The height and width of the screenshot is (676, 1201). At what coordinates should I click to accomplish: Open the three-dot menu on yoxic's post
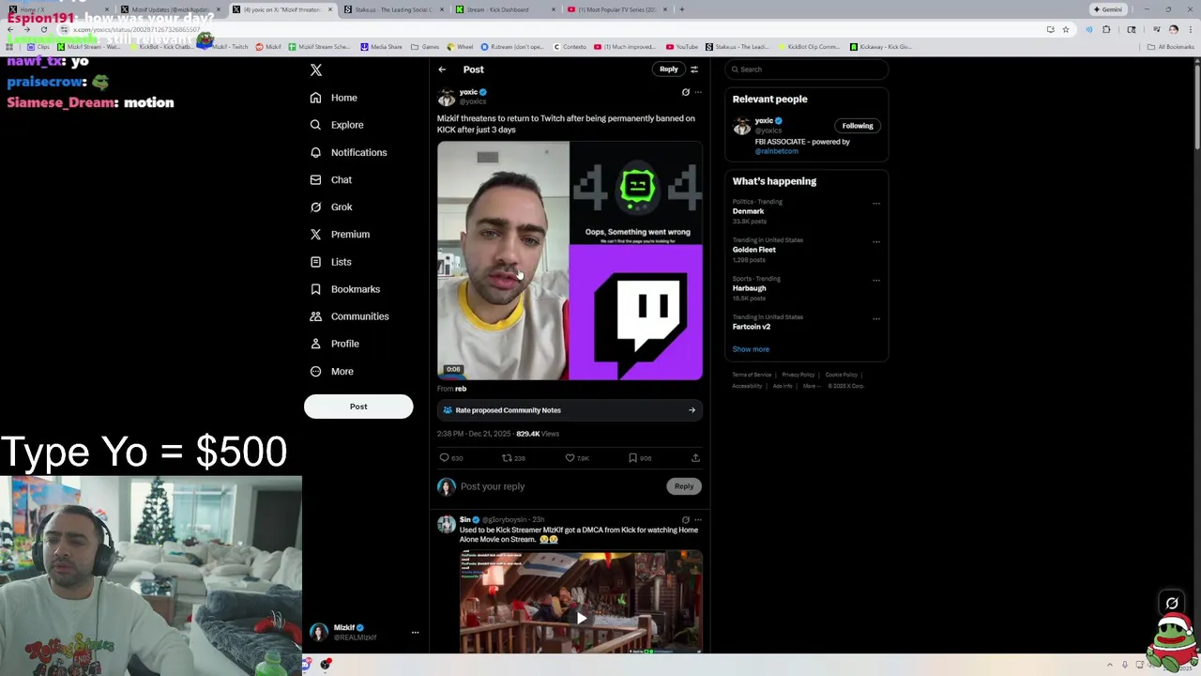pos(697,92)
